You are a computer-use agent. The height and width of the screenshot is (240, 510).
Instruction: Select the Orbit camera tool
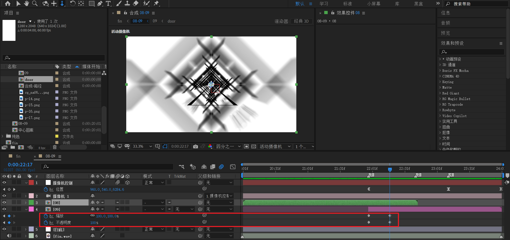(x=46, y=3)
